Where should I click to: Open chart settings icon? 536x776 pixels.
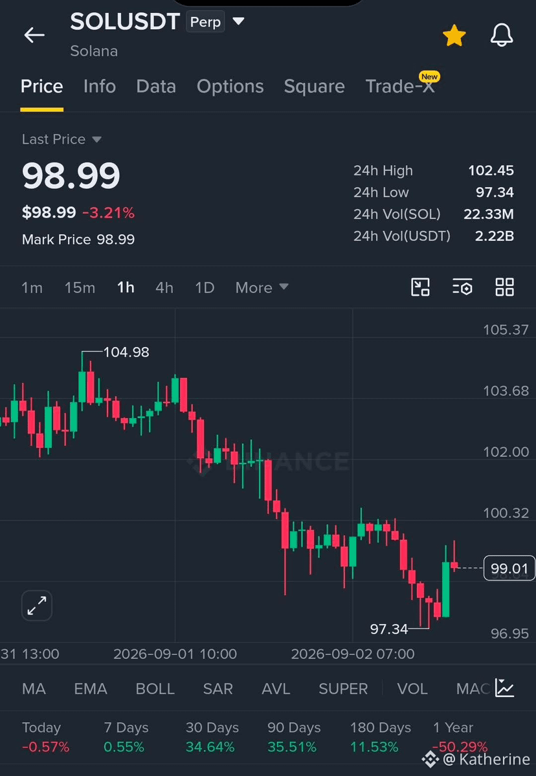pos(462,287)
